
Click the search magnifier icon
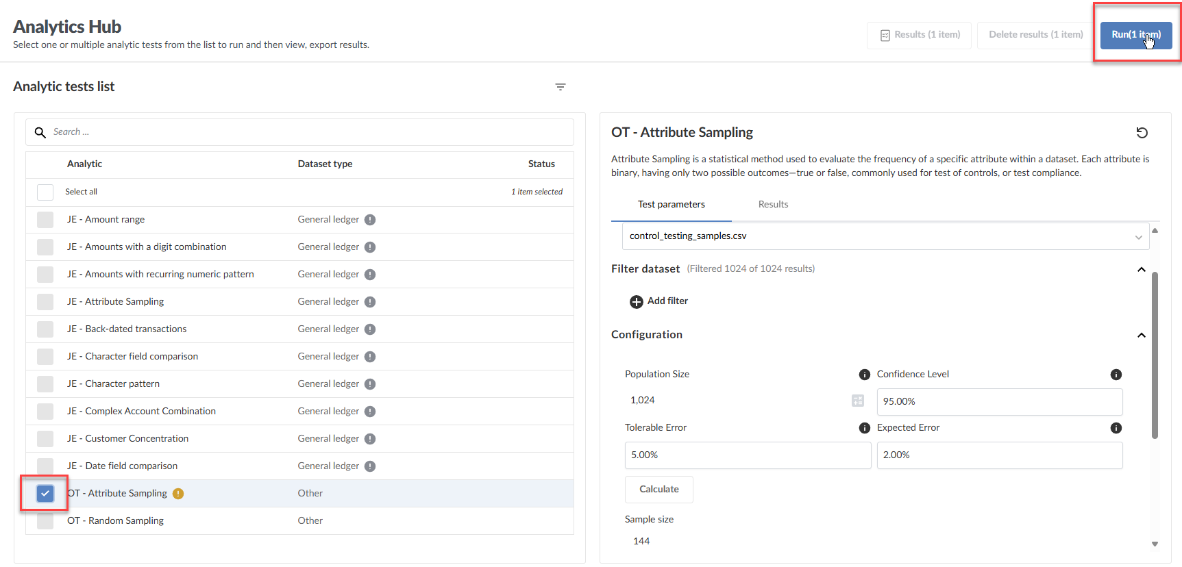[x=40, y=132]
